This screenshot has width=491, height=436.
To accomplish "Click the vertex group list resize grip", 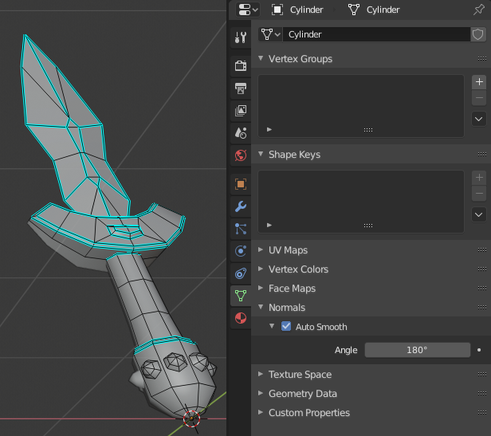I will [x=368, y=130].
